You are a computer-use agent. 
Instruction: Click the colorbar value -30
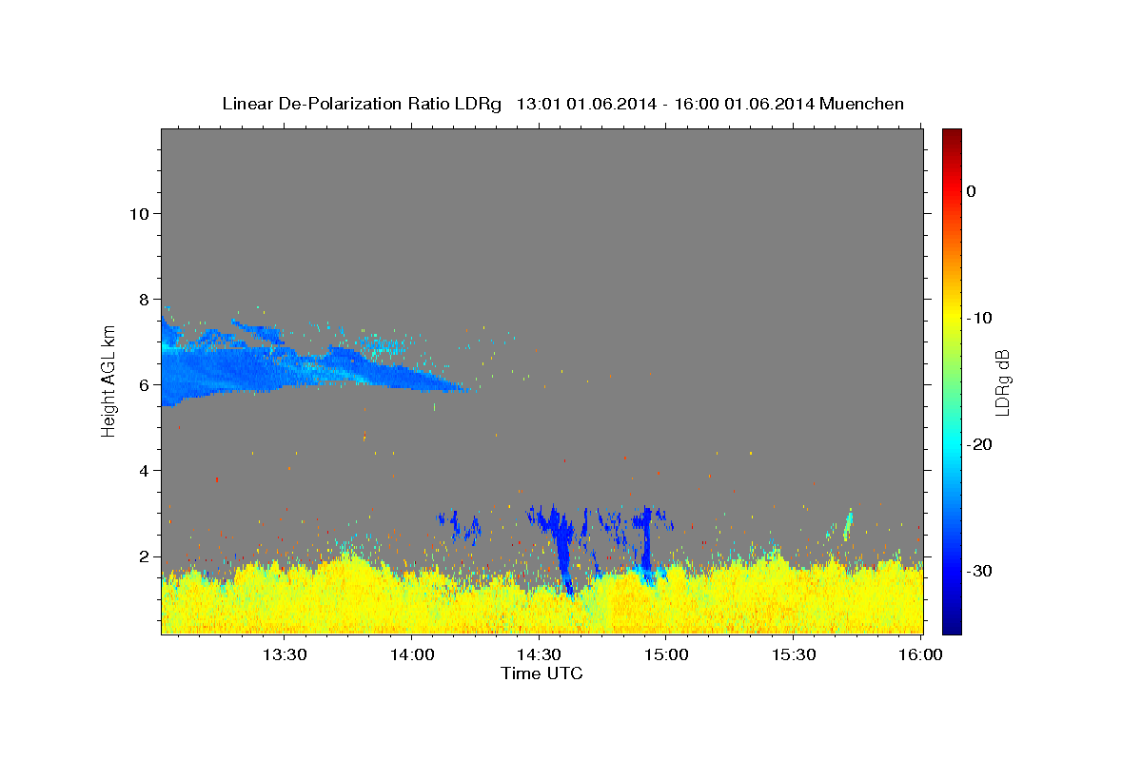[x=980, y=571]
